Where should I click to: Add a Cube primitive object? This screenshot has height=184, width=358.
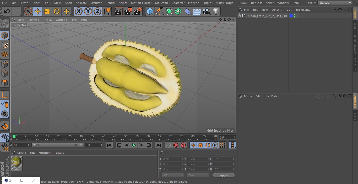click(150, 11)
